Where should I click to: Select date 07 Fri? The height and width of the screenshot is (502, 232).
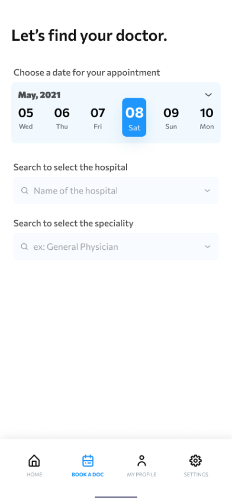(98, 118)
